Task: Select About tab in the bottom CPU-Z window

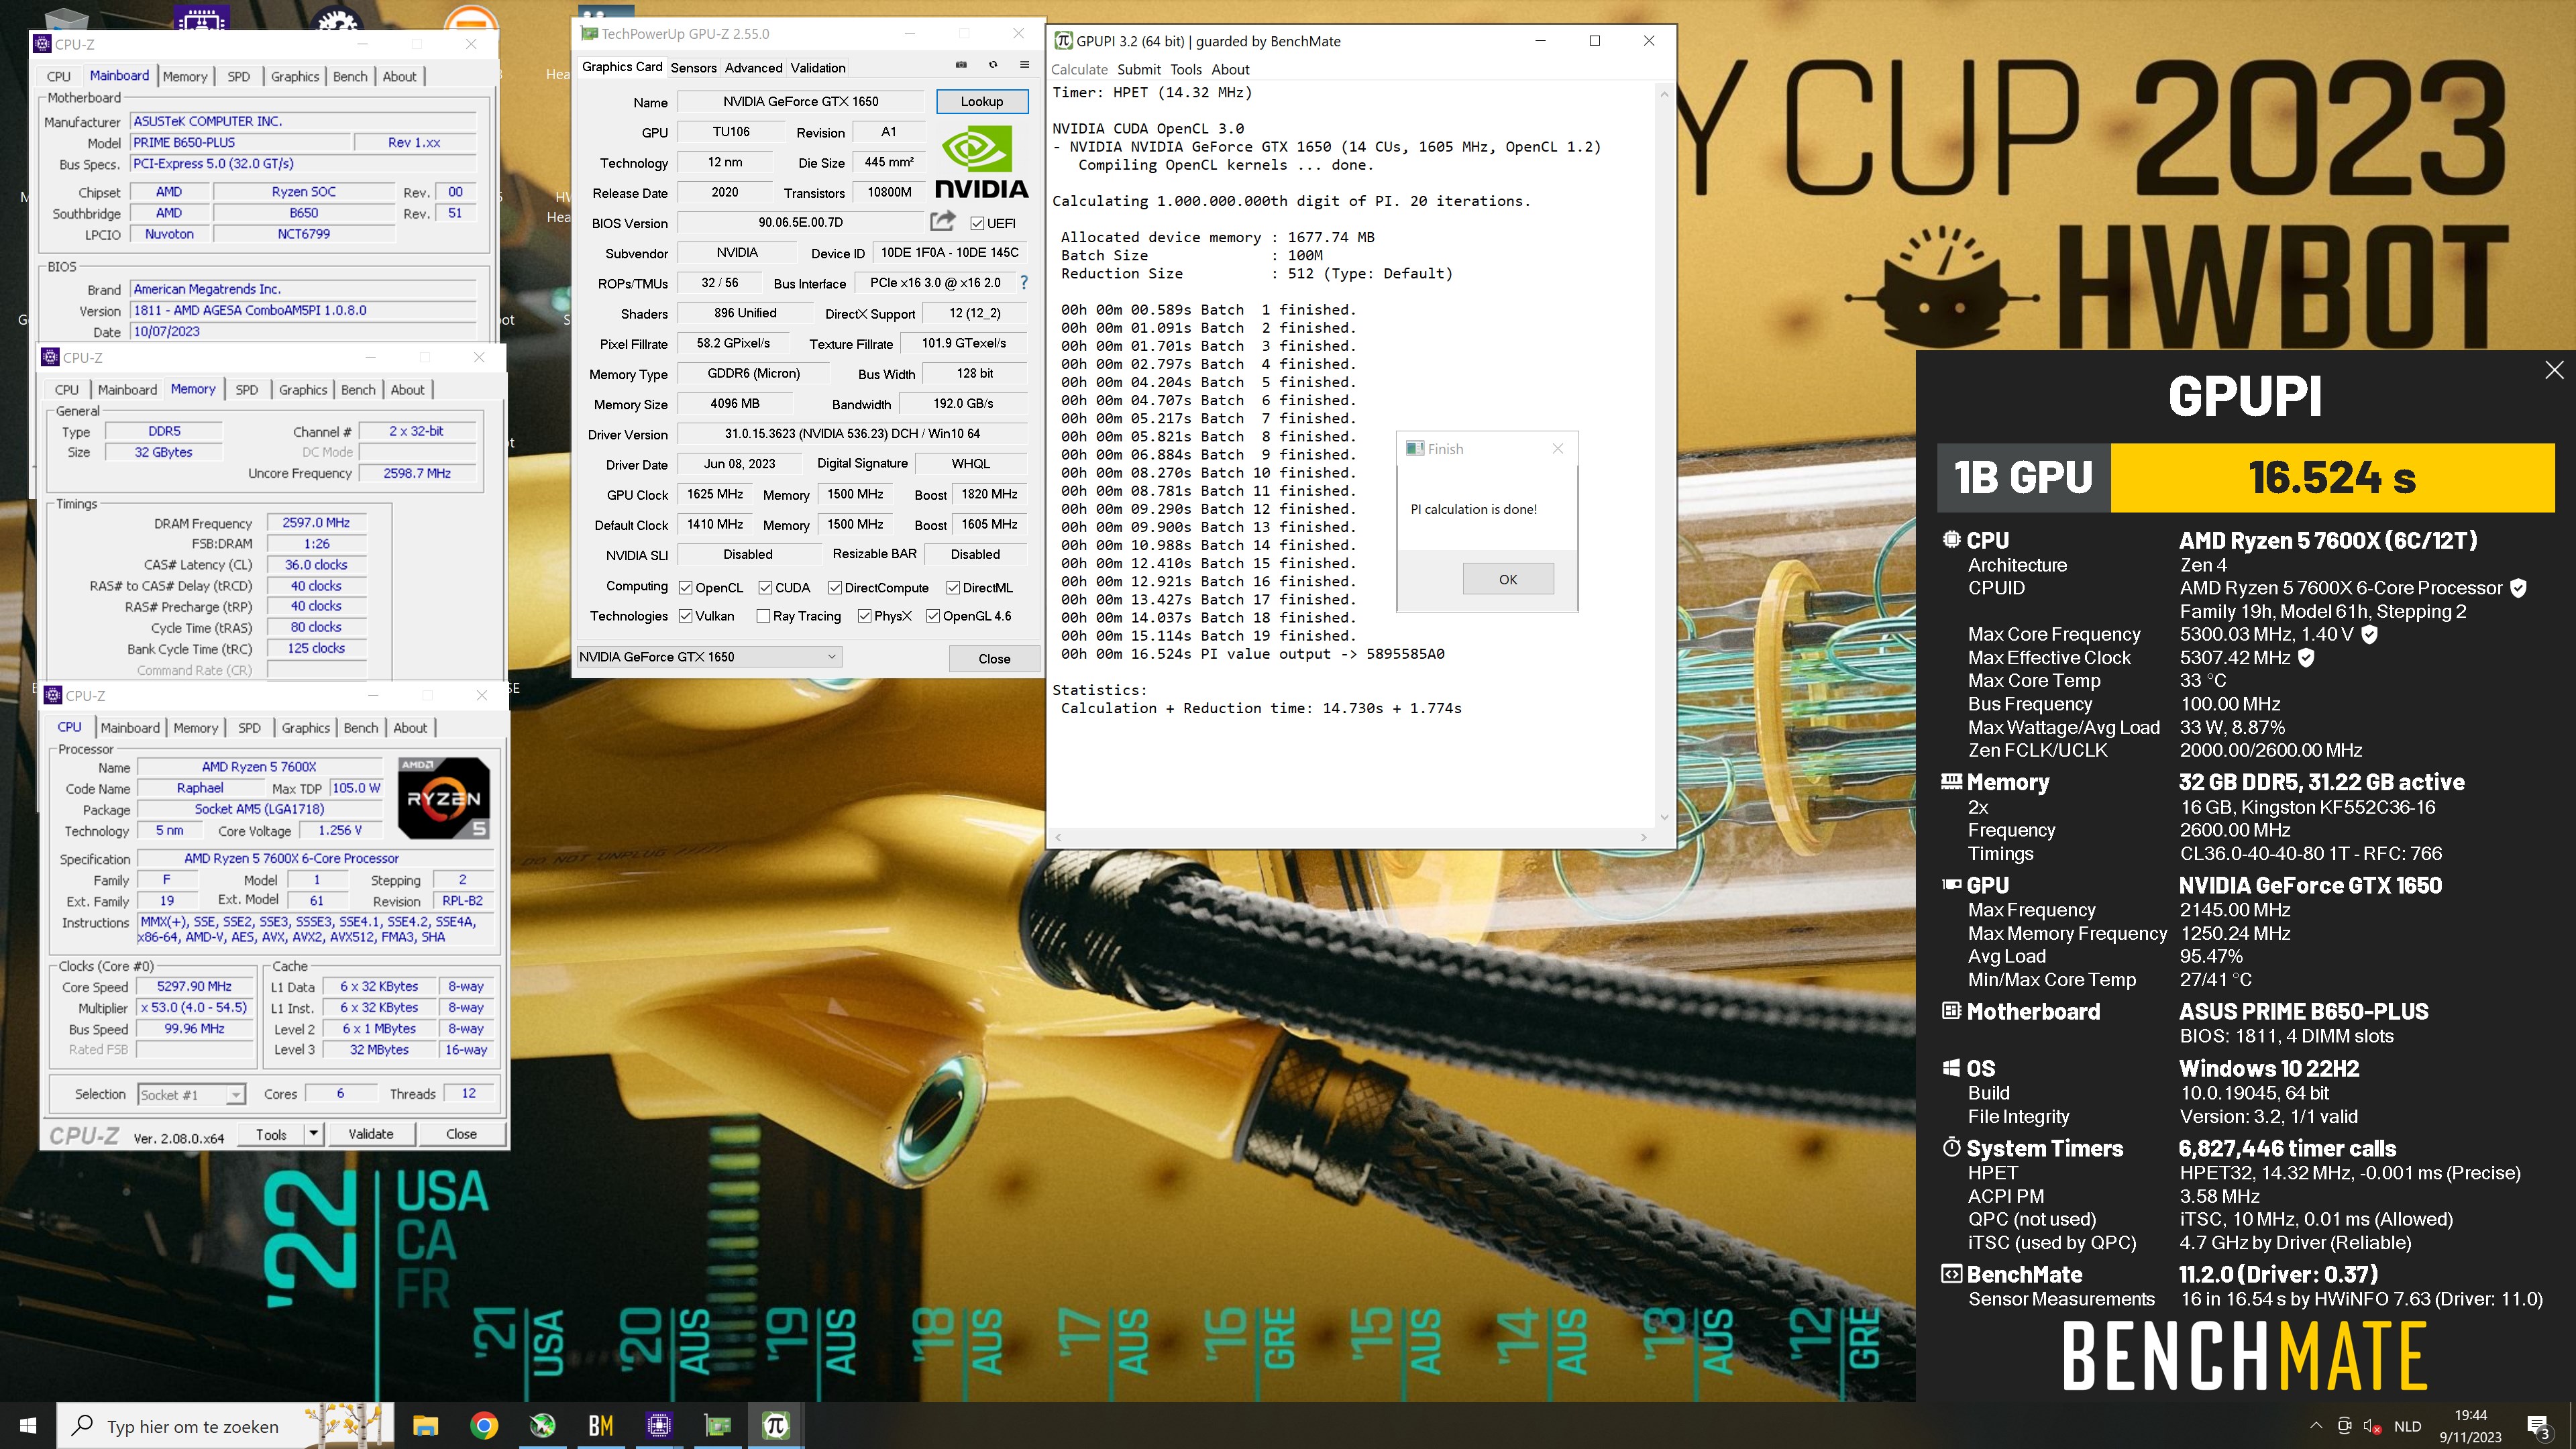Action: (409, 727)
